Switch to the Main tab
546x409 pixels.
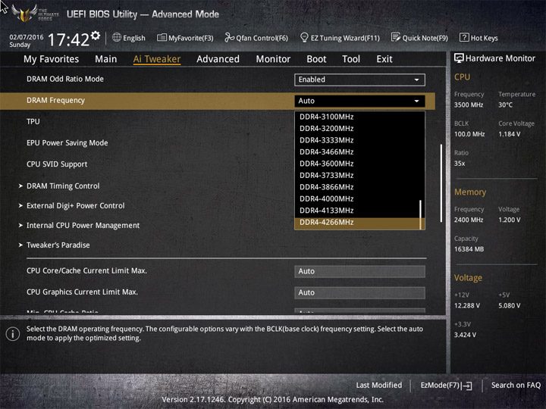point(106,59)
